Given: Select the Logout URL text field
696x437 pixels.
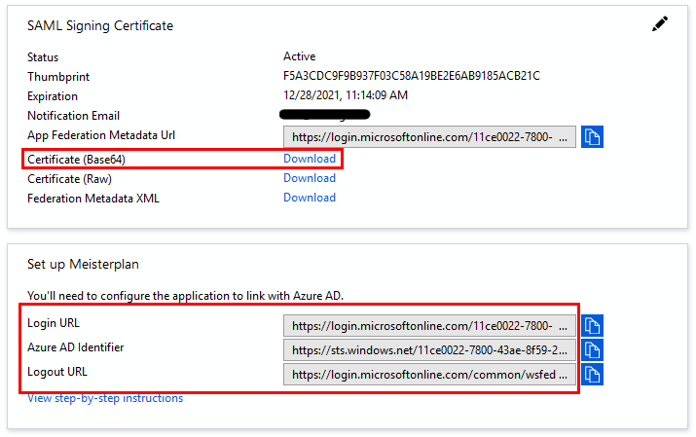Looking at the screenshot, I should 429,375.
